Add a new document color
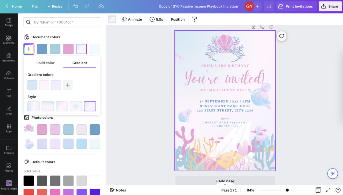343x195 pixels. pyautogui.click(x=29, y=49)
